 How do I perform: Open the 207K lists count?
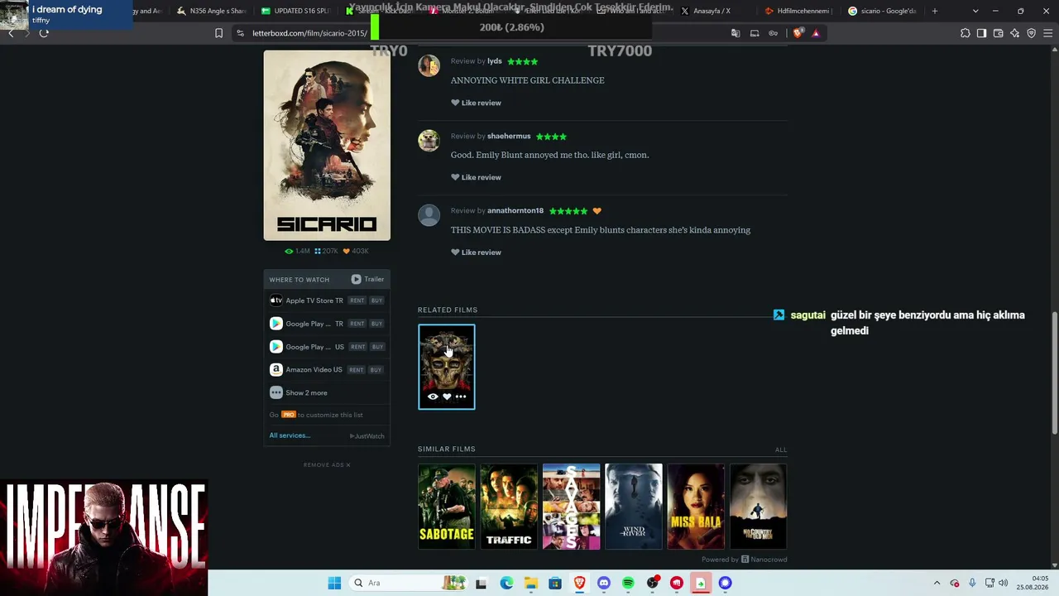pos(326,251)
